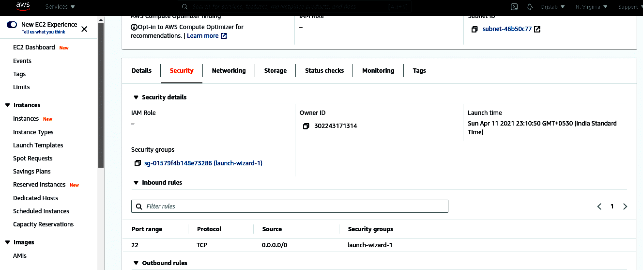Go to next page of inbound rules

pyautogui.click(x=625, y=206)
